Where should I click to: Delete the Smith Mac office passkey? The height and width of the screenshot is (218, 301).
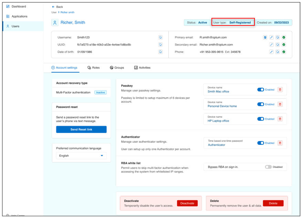(280, 89)
